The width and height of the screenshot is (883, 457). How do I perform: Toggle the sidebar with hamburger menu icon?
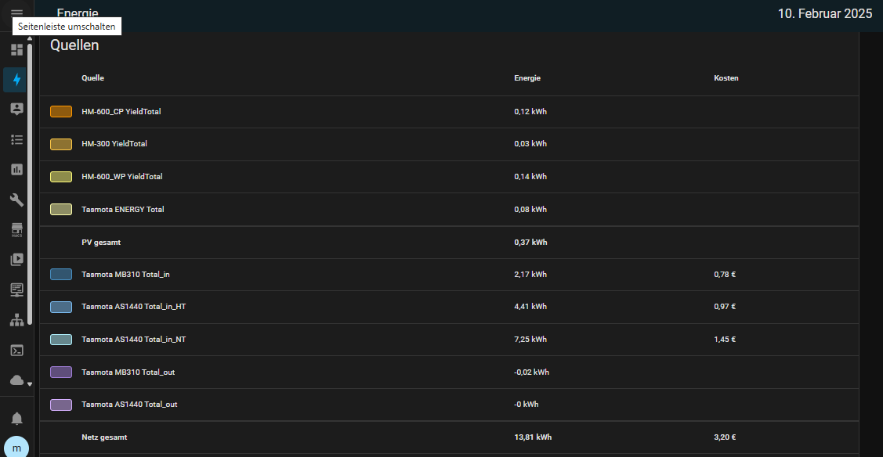(x=16, y=13)
